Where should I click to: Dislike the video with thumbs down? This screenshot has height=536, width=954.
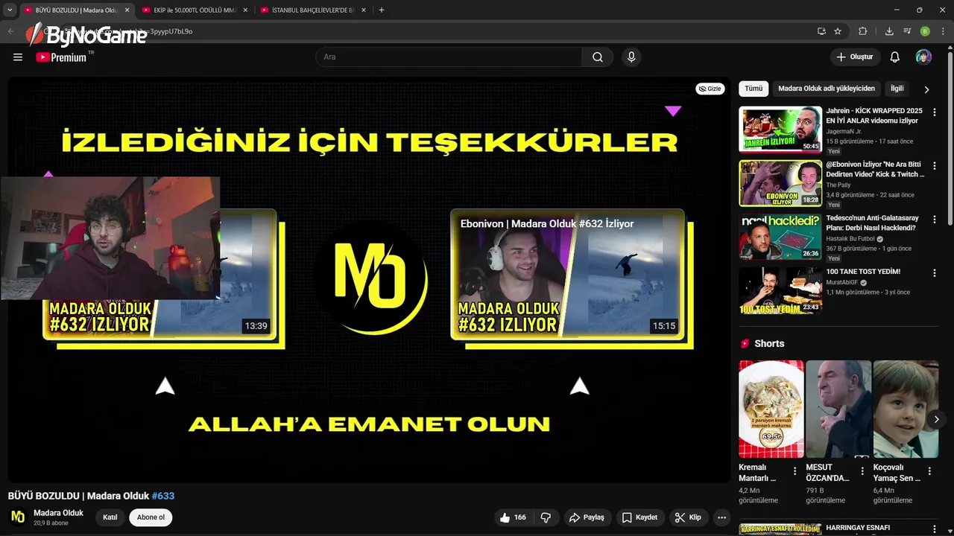click(546, 517)
